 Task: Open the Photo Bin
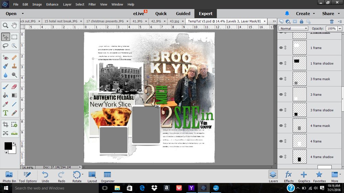(x=9, y=177)
